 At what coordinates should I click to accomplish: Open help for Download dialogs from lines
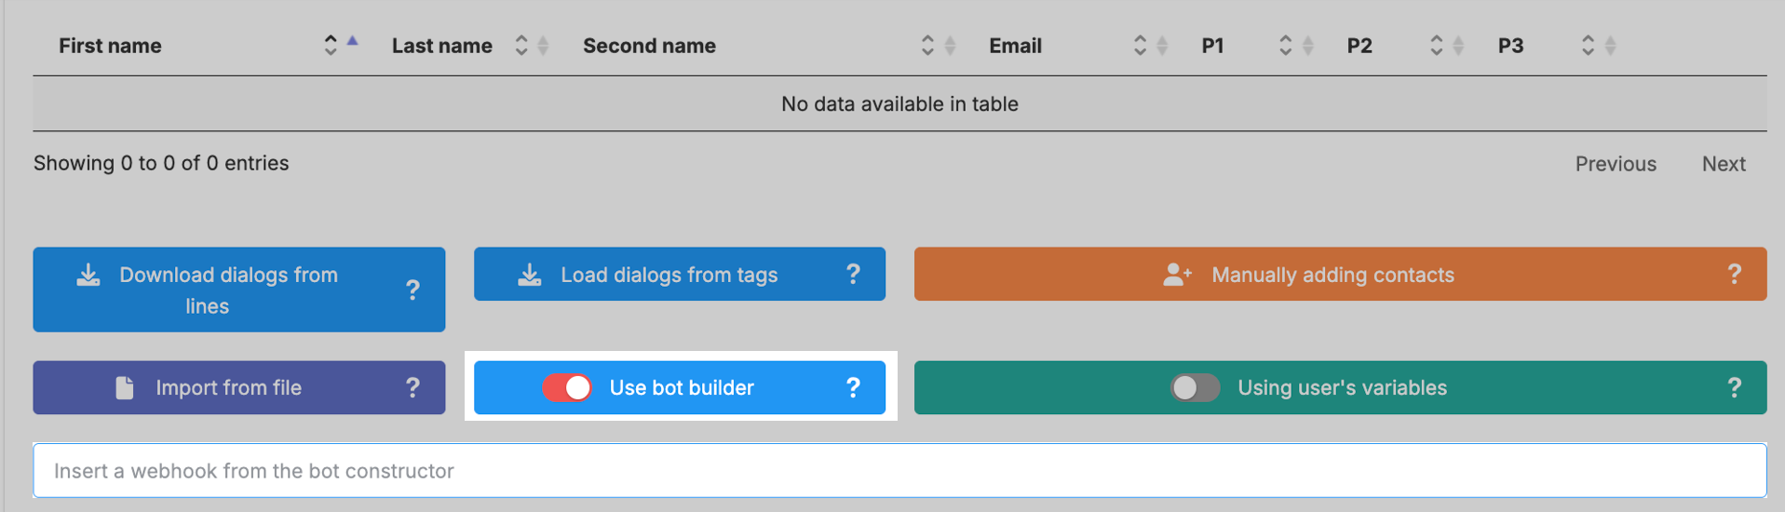412,290
